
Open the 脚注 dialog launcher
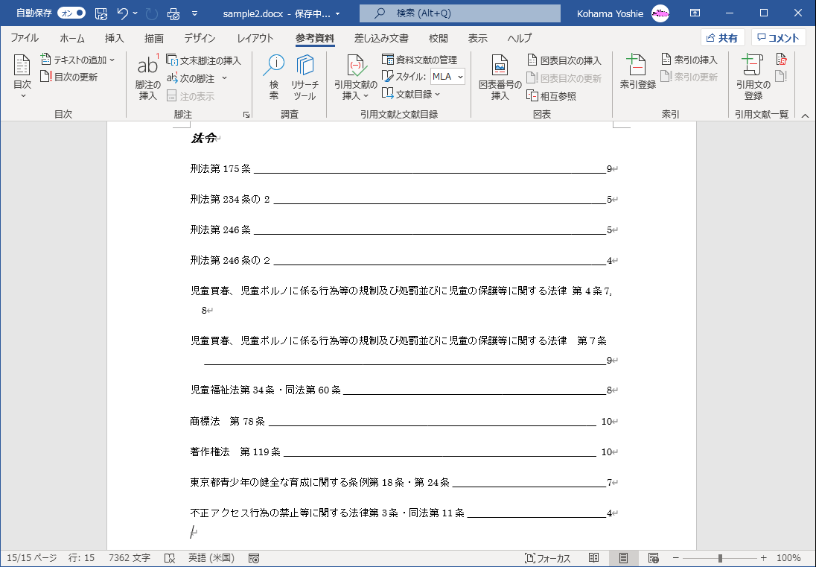tap(246, 115)
